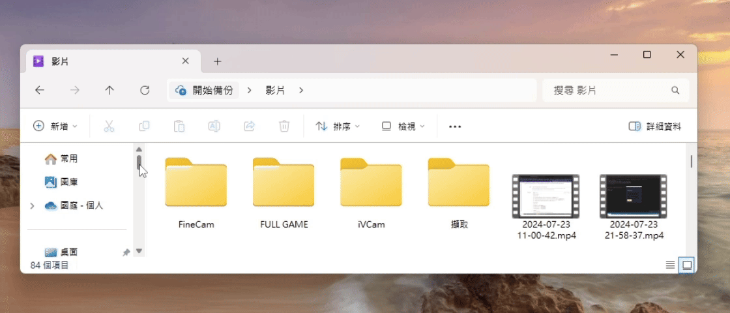Viewport: 730px width, 313px height.
Task: Navigate back to previous folder
Action: coord(40,91)
